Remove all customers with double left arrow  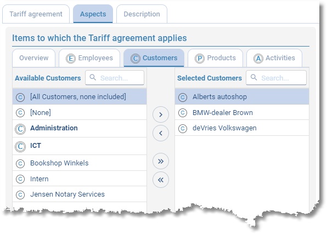click(161, 180)
